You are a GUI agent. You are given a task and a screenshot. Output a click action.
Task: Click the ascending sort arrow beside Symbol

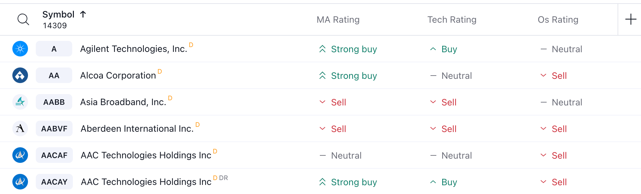pos(83,14)
